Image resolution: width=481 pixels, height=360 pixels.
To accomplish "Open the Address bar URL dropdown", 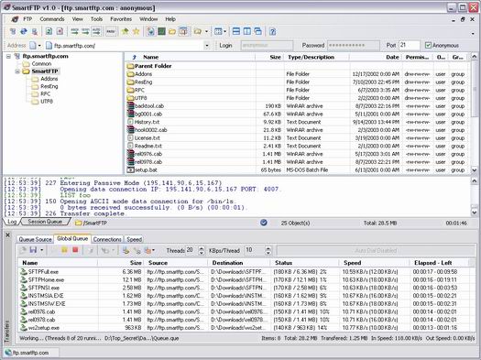I will click(207, 46).
